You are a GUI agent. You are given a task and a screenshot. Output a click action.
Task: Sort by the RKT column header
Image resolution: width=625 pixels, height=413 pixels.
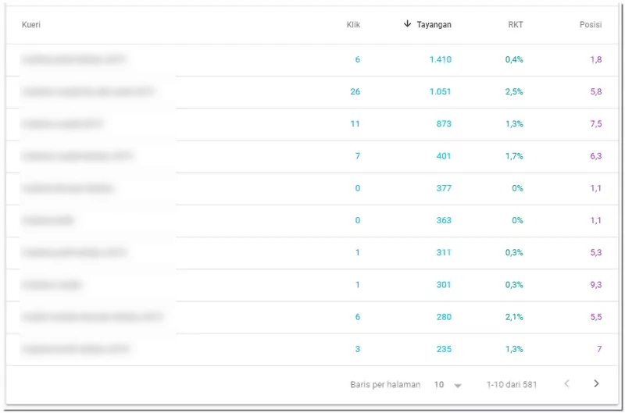point(516,25)
